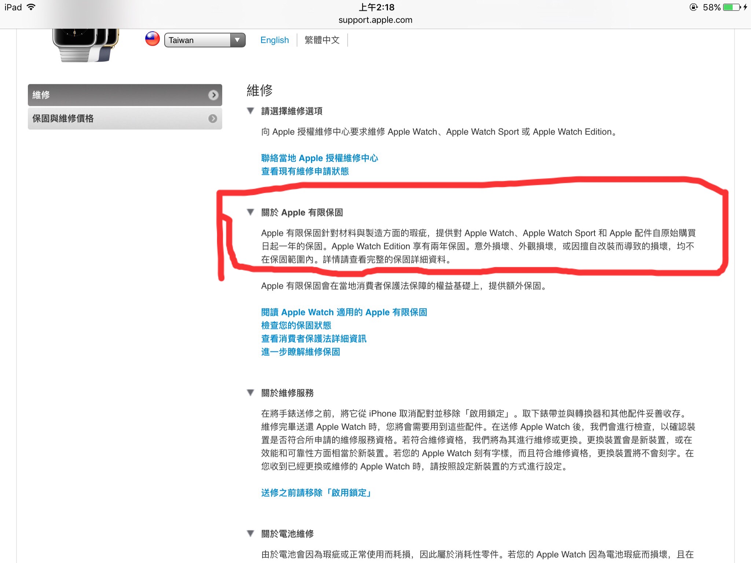Image resolution: width=751 pixels, height=563 pixels.
Task: Tap the support.apple.com address bar
Action: (375, 20)
